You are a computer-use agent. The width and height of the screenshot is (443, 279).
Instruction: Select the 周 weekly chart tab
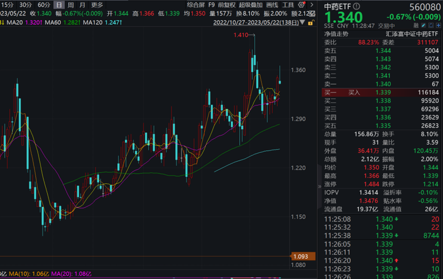tap(70, 5)
